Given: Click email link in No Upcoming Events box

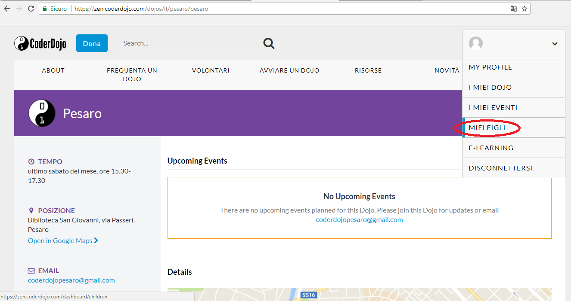Looking at the screenshot, I should click(360, 219).
